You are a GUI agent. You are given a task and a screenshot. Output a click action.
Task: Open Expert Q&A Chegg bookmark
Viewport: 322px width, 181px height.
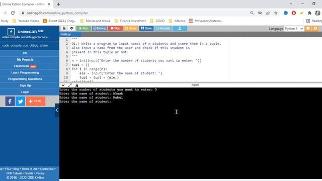coord(59,21)
